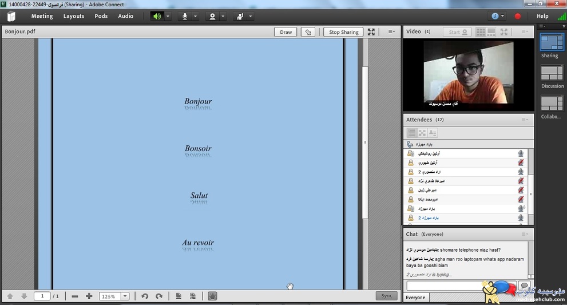Switch video pod to grid view

(481, 32)
